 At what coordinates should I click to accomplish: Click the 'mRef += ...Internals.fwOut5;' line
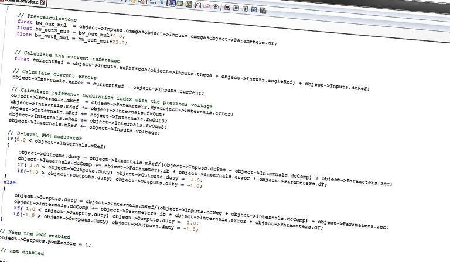[88, 120]
